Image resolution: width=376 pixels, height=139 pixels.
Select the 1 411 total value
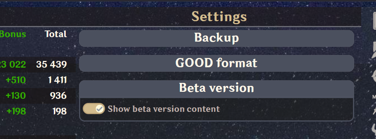click(x=57, y=80)
